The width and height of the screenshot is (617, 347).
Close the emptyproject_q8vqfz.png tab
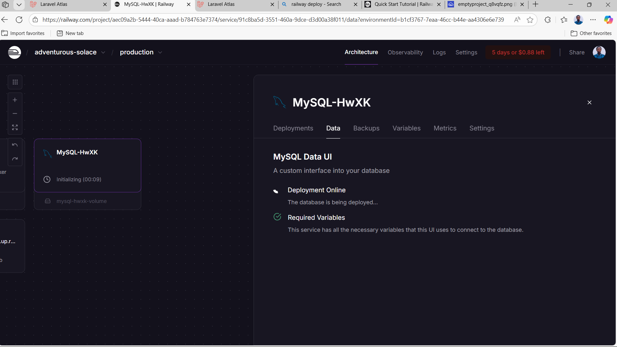tap(522, 5)
